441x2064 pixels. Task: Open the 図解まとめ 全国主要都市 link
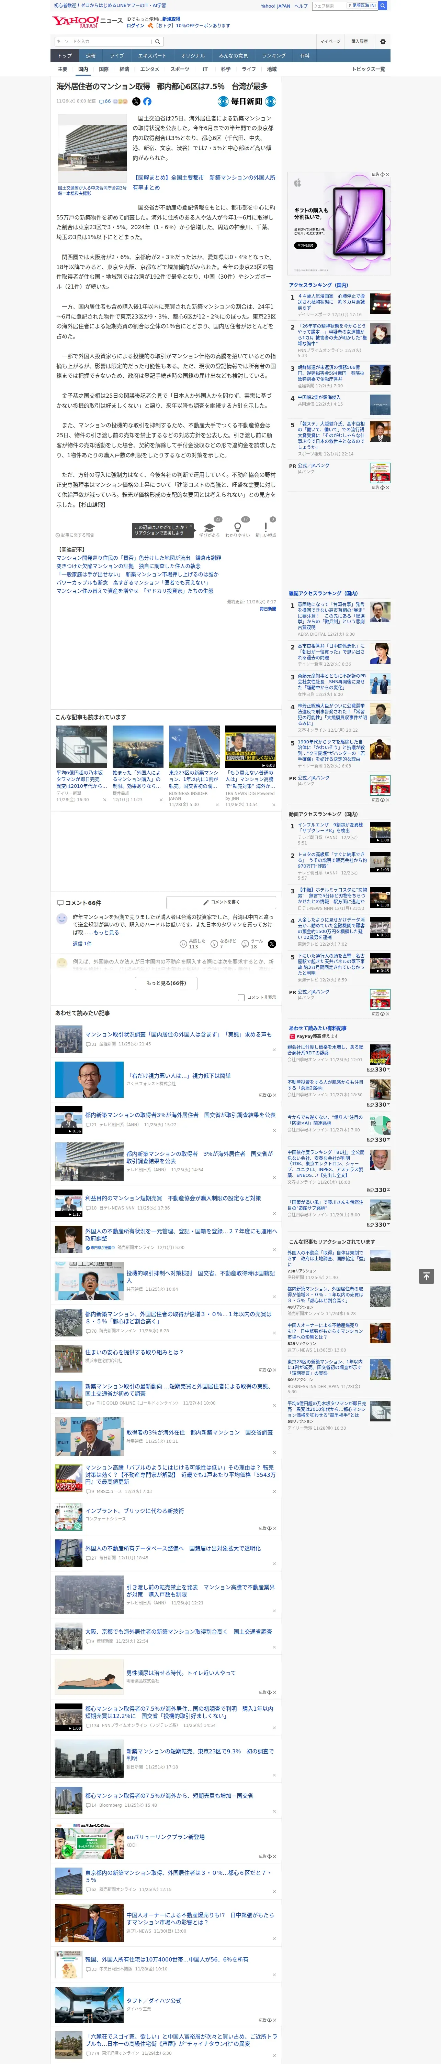[204, 183]
